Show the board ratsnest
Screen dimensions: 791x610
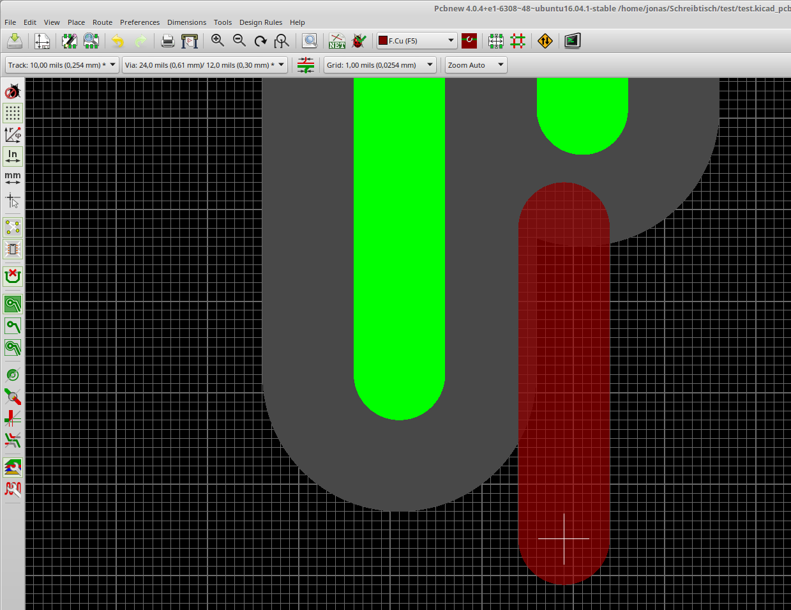13,227
